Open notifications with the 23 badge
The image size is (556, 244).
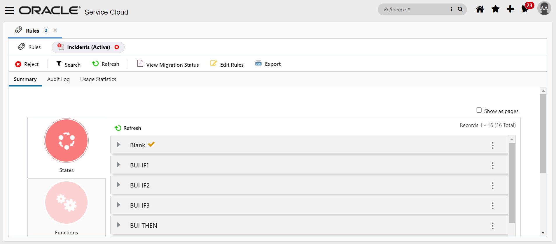point(525,9)
